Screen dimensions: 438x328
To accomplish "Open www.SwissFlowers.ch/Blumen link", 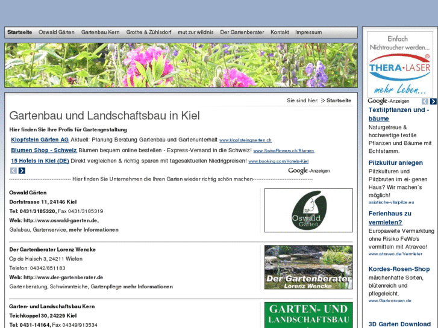I will (x=284, y=150).
